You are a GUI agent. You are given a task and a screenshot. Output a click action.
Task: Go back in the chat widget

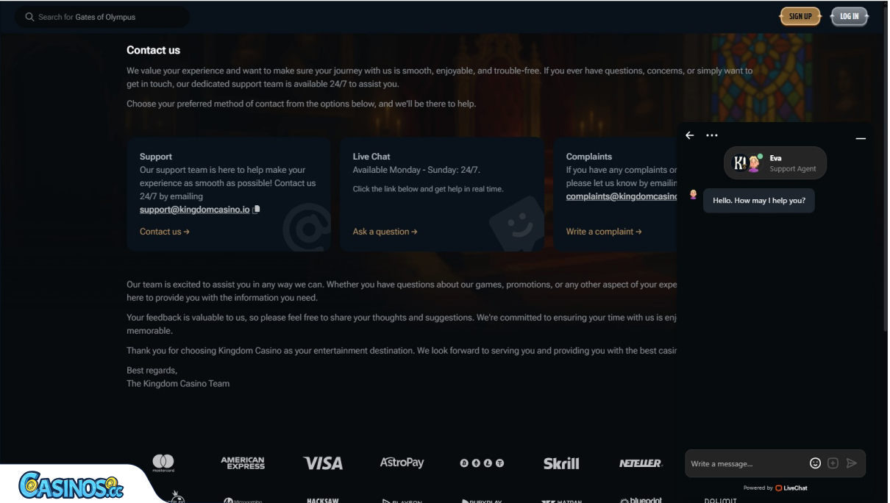689,135
